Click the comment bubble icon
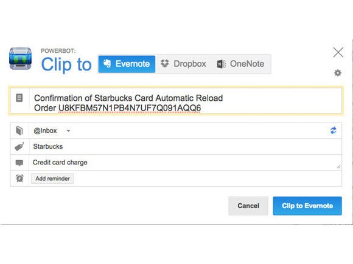Viewport: 353px width, 264px height. coord(19,163)
